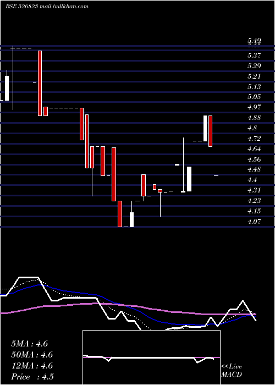Click the Live MACD mini chart panel

pyautogui.click(x=151, y=358)
